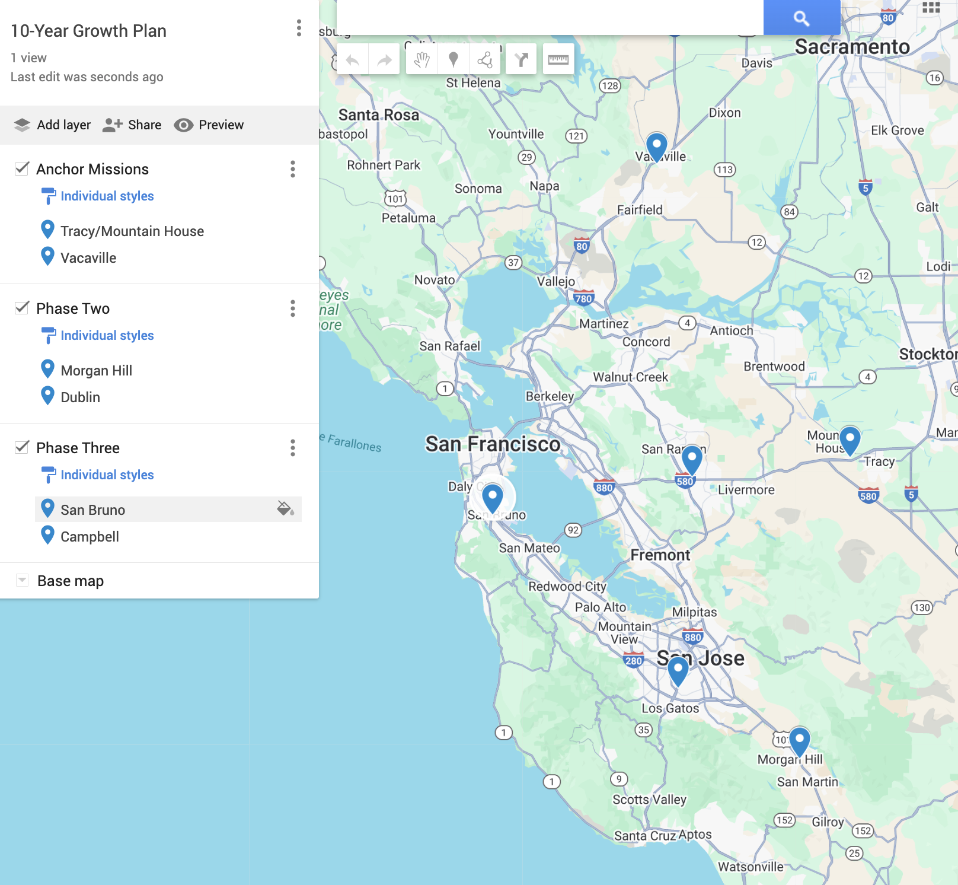This screenshot has width=958, height=885.
Task: Open the Google apps grid
Action: (x=931, y=8)
